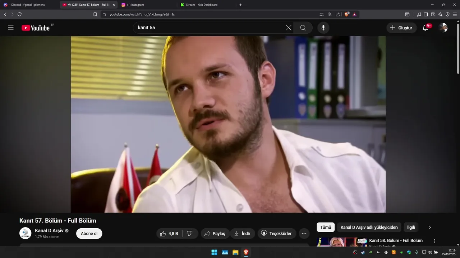Screen dimensions: 460x258
Task: Go back one page in the browser
Action: pos(5,14)
